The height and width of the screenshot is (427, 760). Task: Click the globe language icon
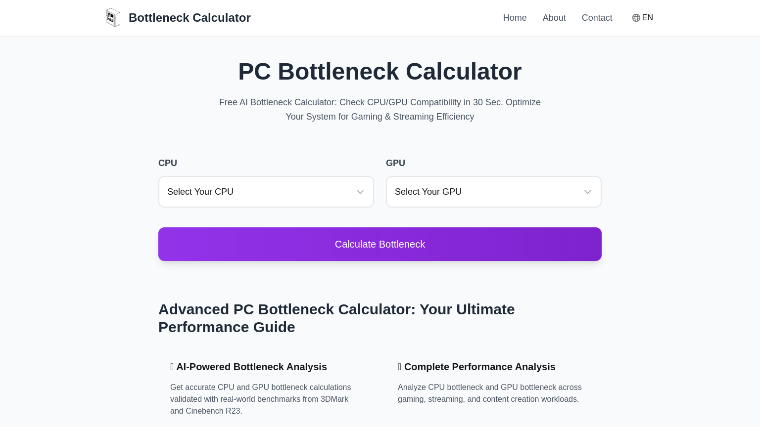coord(636,18)
